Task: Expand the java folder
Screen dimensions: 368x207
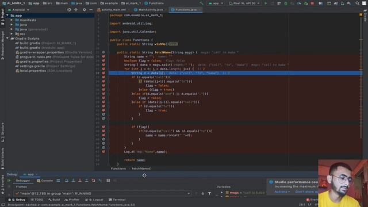Action: [11, 25]
